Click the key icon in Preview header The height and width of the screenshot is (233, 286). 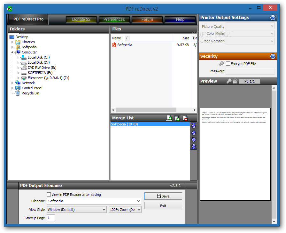click(229, 81)
